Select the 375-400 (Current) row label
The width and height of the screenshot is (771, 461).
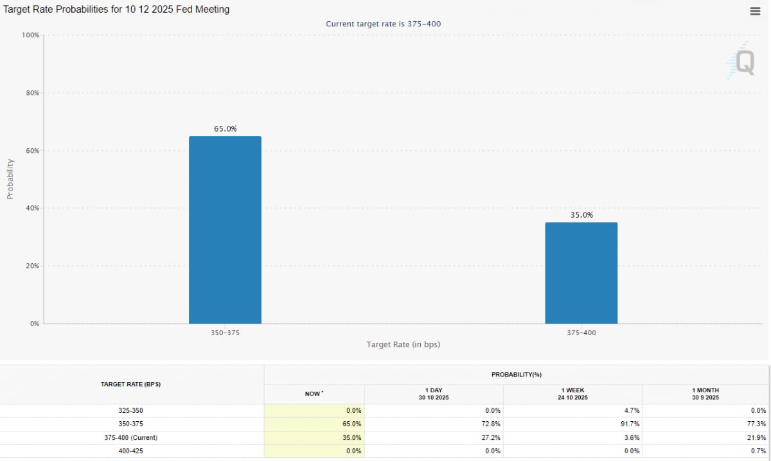click(x=130, y=437)
